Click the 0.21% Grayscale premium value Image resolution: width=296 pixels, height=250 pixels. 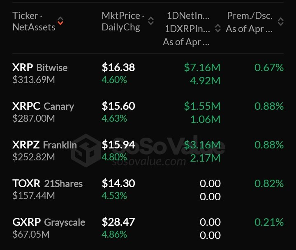tap(269, 222)
